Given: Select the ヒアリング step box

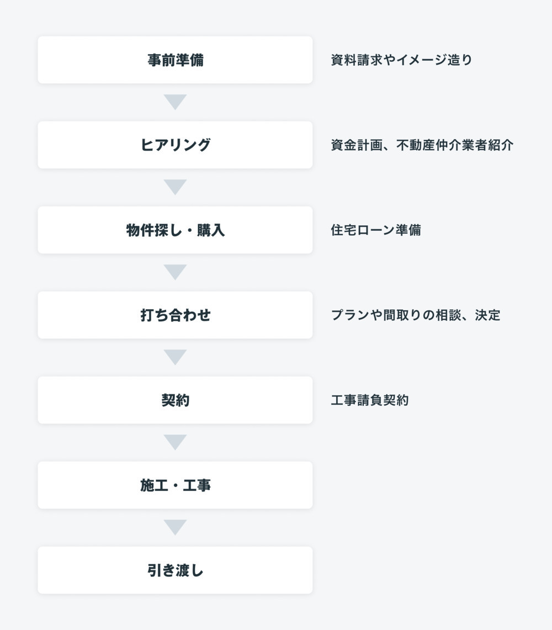Looking at the screenshot, I should point(175,145).
